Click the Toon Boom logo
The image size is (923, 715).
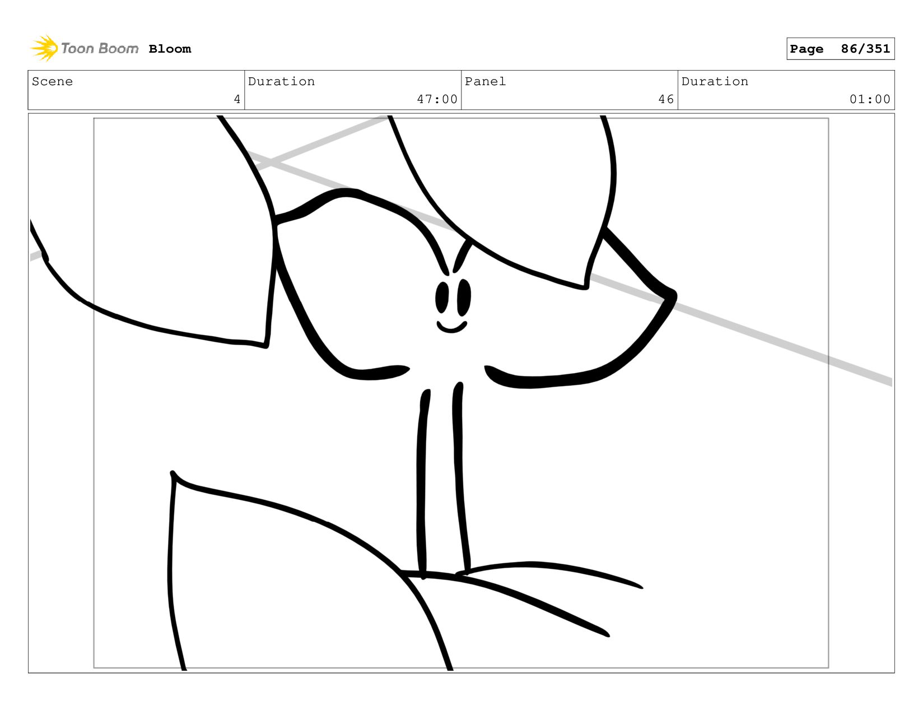point(84,48)
